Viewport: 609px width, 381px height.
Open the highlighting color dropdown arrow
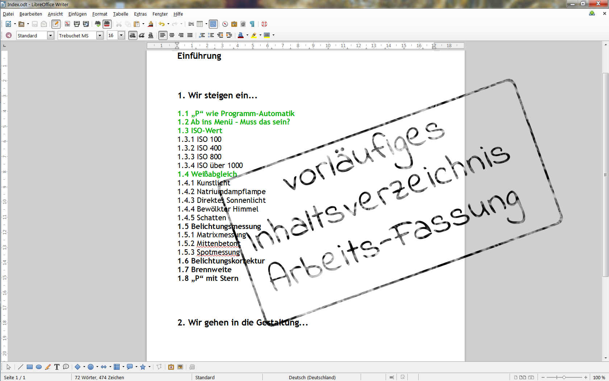(260, 35)
